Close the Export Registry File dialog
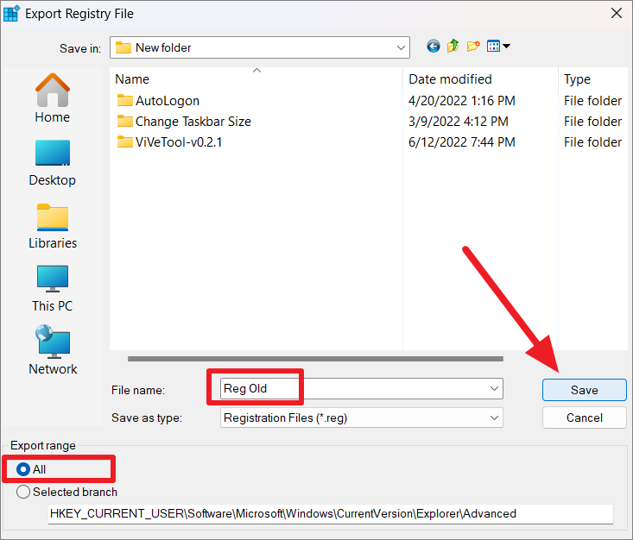 (x=616, y=13)
